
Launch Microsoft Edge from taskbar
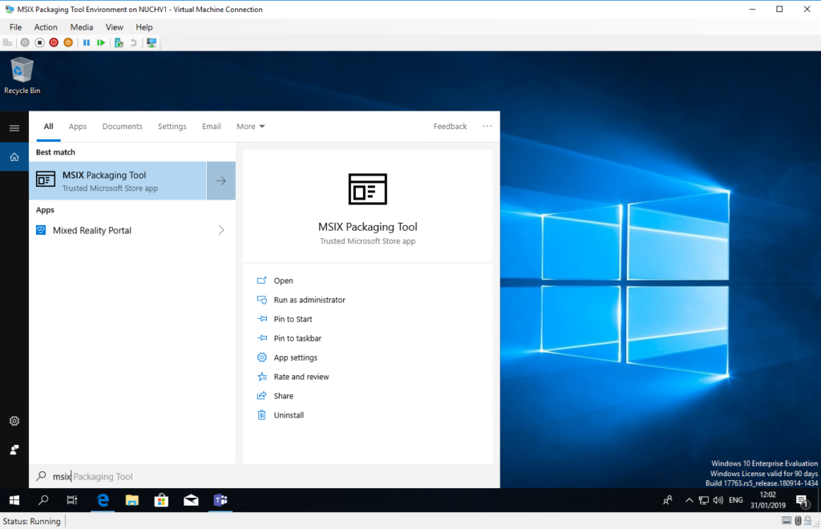click(x=103, y=500)
